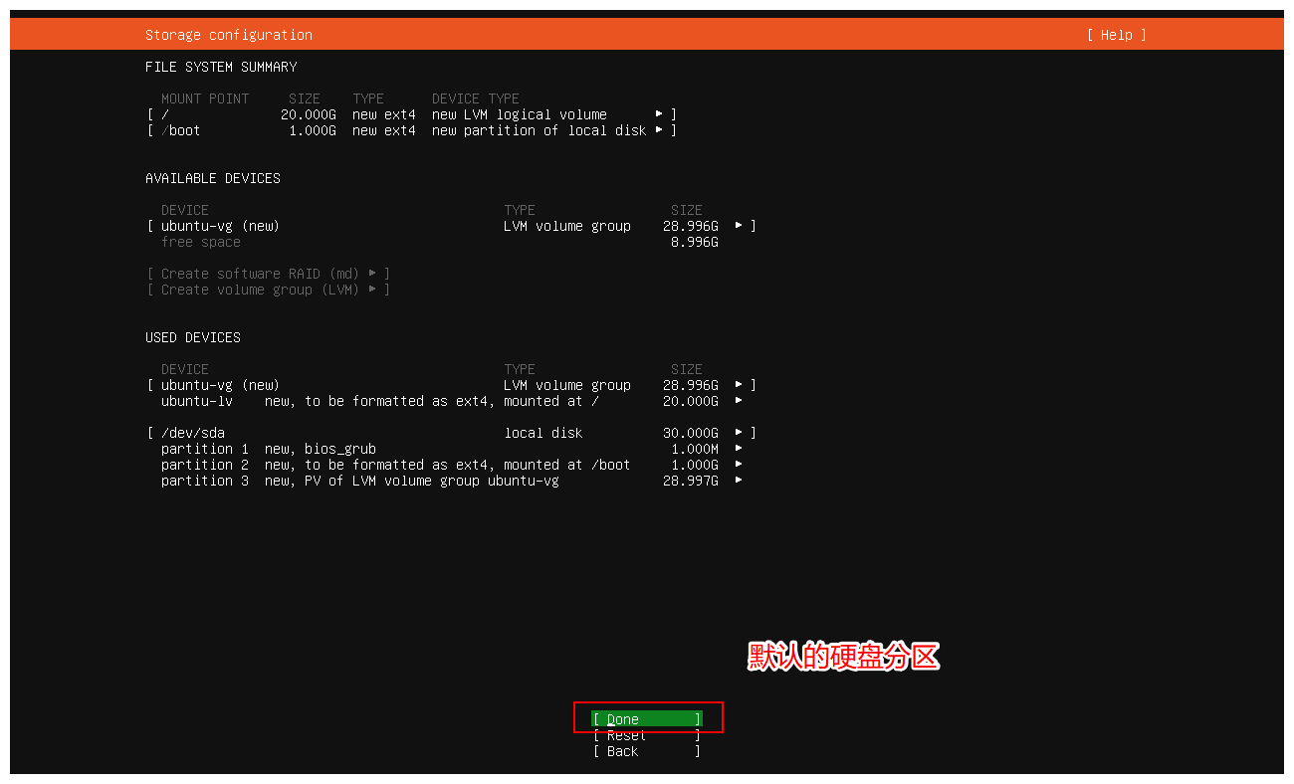Expand the /boot mount point arrow

[659, 130]
